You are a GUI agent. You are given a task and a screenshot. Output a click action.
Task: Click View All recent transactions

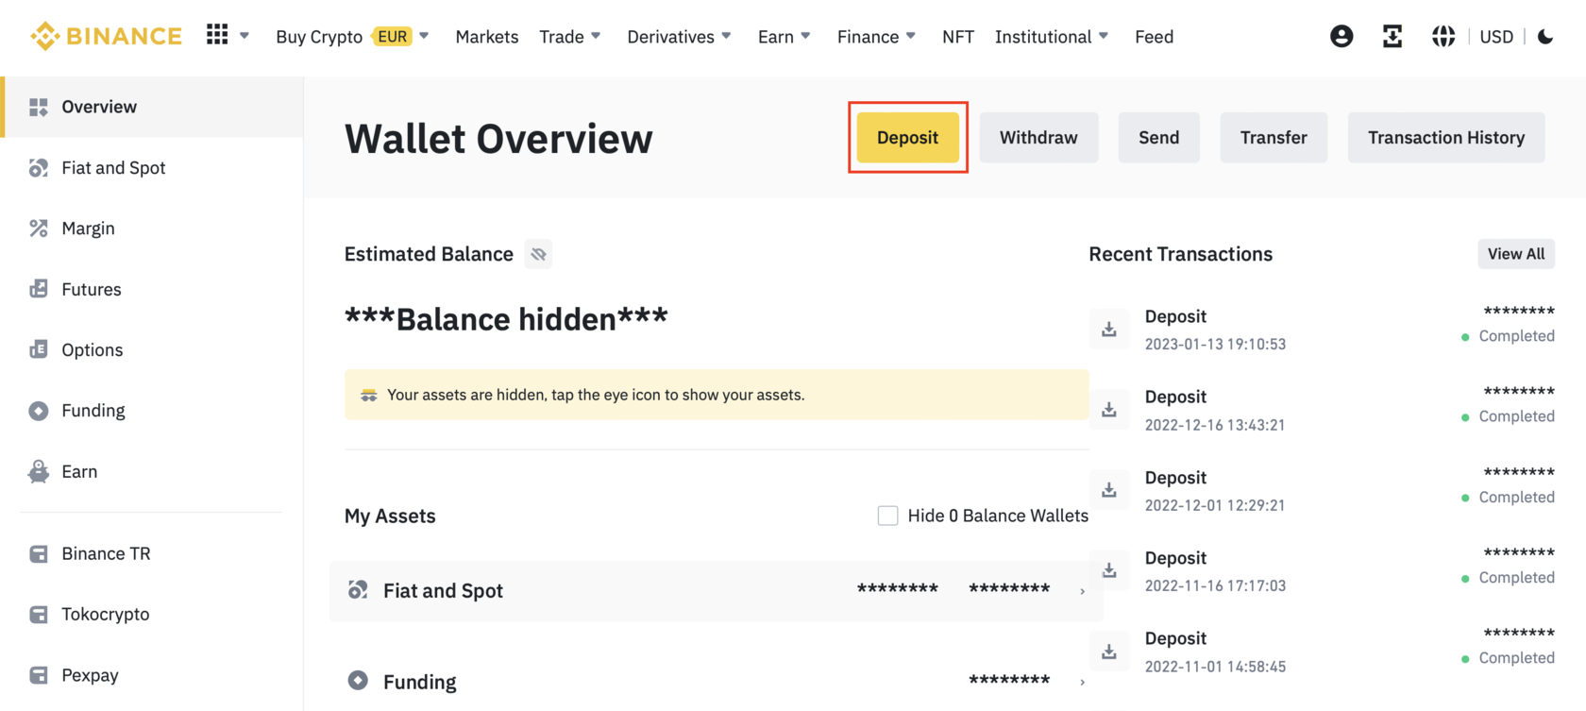pyautogui.click(x=1516, y=253)
